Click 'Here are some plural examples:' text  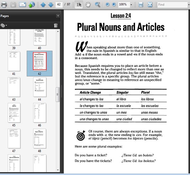pos(98,146)
